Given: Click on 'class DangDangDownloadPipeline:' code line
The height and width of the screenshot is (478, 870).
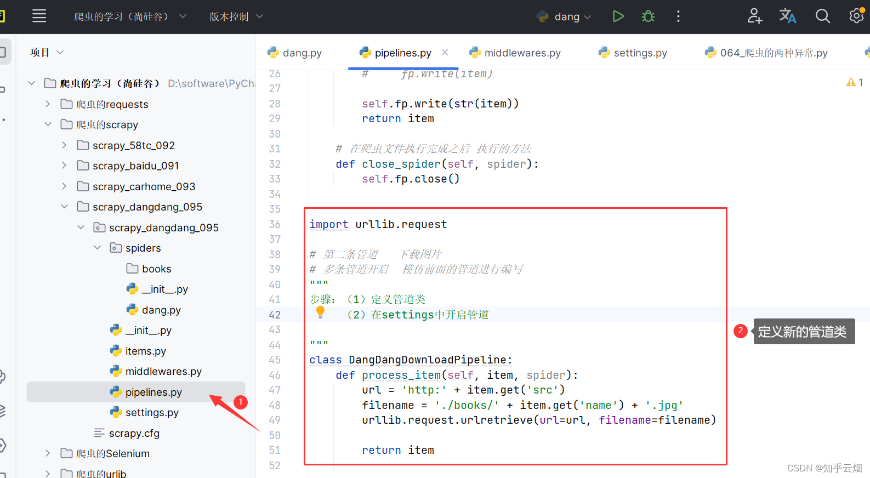Looking at the screenshot, I should point(411,360).
